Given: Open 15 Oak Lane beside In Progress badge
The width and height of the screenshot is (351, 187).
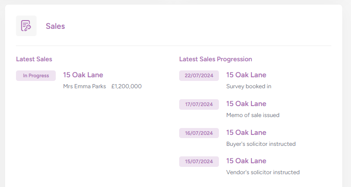Looking at the screenshot, I should [x=83, y=75].
